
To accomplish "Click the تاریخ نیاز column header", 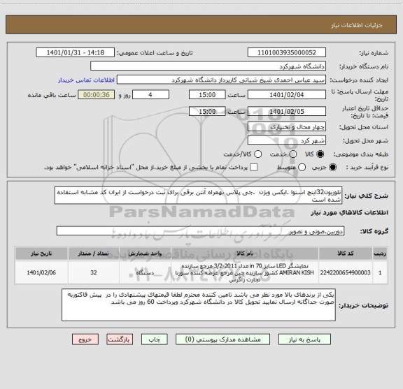I will [x=41, y=254].
